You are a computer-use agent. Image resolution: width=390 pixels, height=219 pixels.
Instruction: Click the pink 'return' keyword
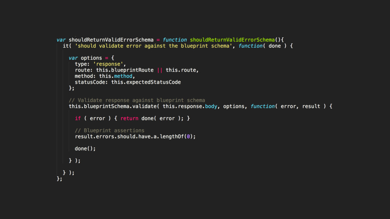point(129,119)
